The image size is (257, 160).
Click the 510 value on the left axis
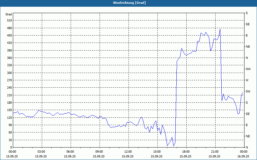point(10,20)
